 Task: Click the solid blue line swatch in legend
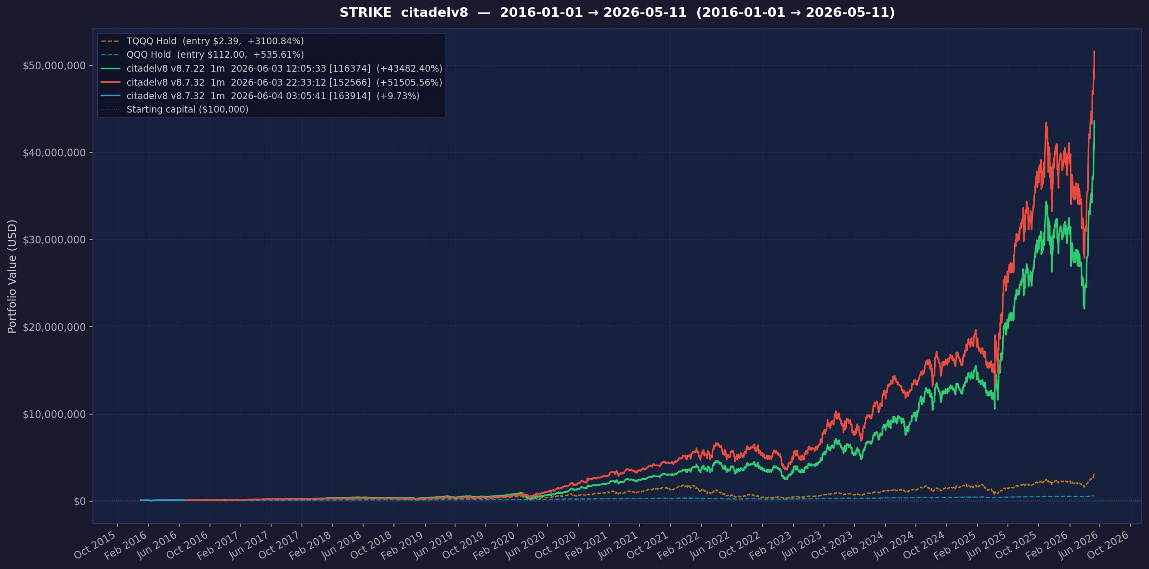pos(110,96)
